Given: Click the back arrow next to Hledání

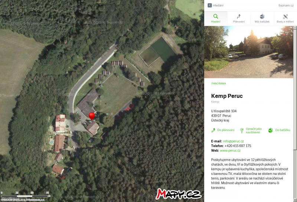Looking at the screenshot, I should (209, 5).
